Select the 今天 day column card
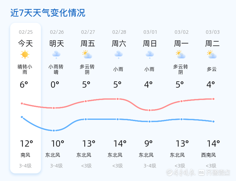The image size is (236, 181). (x=25, y=98)
